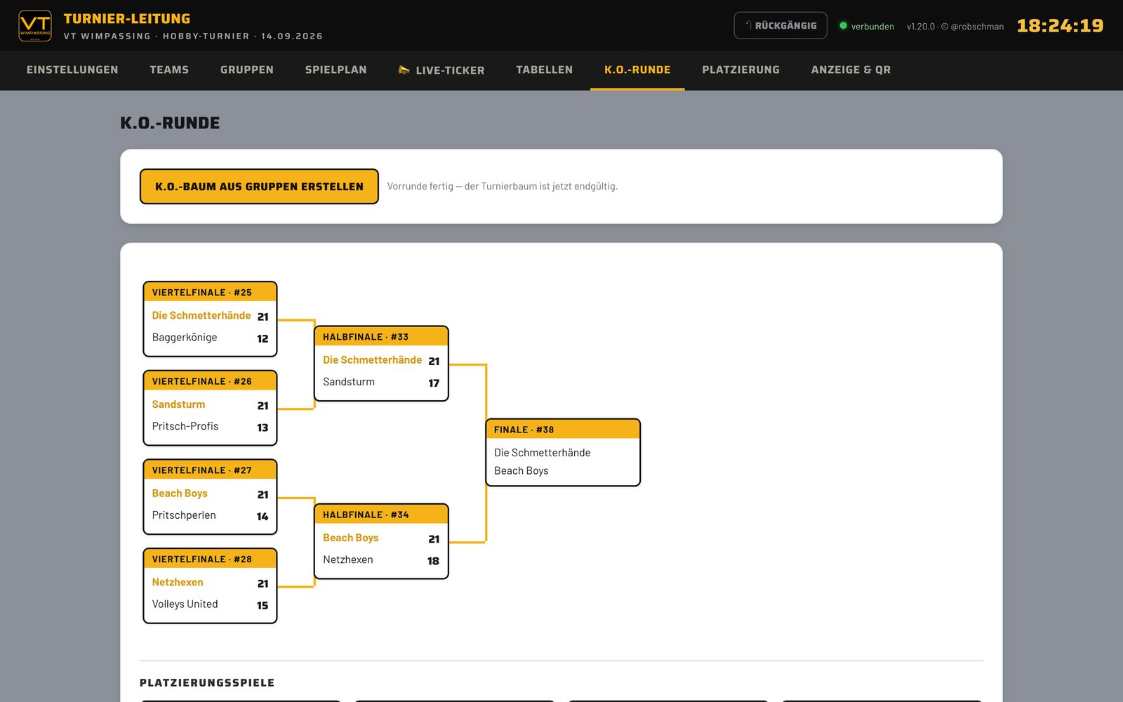Screen dimensions: 1123x702
Task: Click score 17 of Sandsturm in Halbfinale
Action: (434, 383)
